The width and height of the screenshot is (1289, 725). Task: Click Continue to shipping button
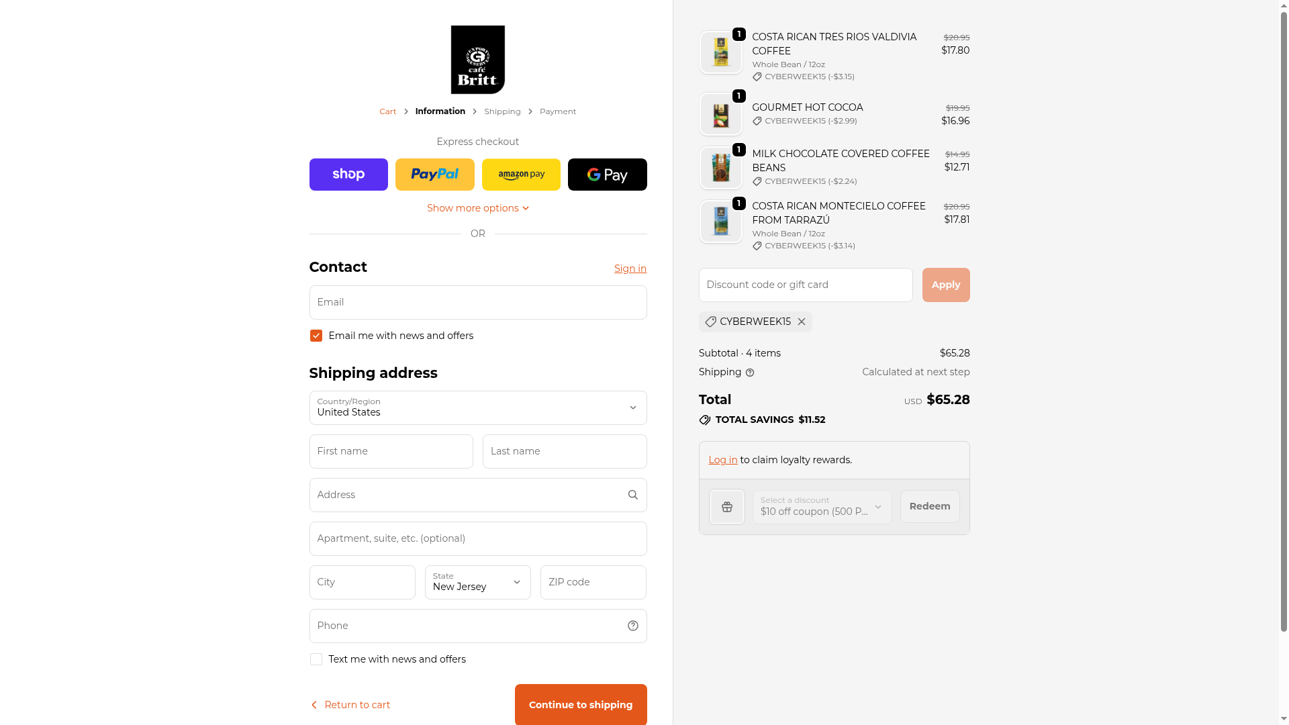[581, 705]
